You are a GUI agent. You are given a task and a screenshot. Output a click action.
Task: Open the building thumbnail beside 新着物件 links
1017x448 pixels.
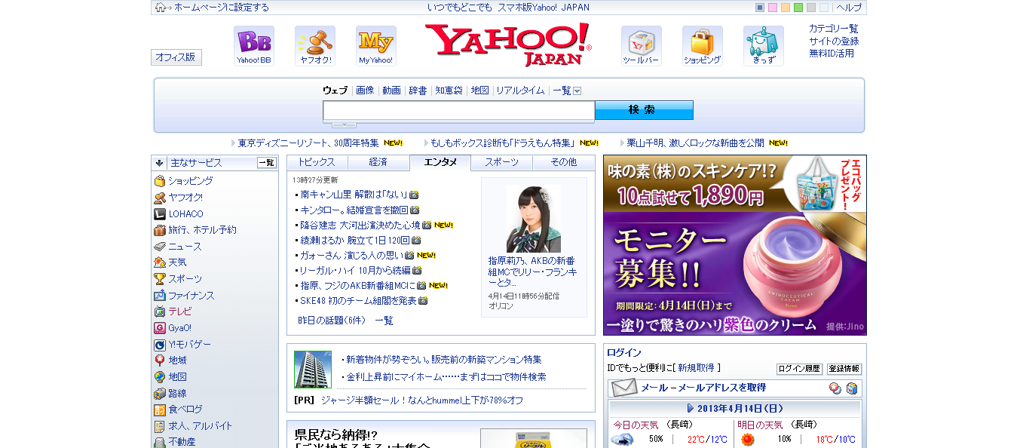313,370
